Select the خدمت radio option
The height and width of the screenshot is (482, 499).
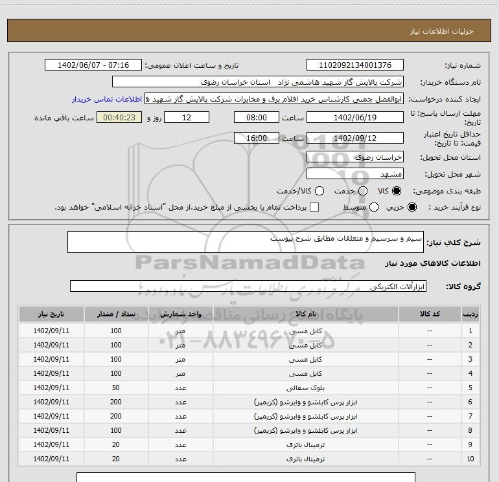pos(362,192)
